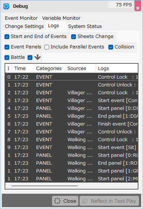
Task: Select log row 0 Control Lock
Action: pyautogui.click(x=71, y=77)
